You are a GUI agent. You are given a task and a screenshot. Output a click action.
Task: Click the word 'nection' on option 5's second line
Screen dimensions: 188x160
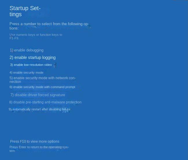(x=15, y=82)
